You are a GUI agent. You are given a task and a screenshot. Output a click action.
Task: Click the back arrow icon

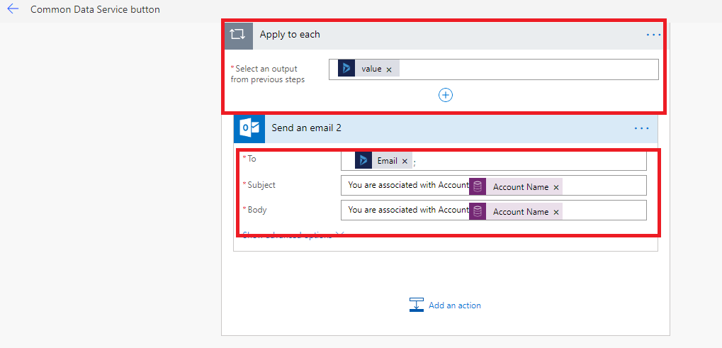[x=13, y=10]
